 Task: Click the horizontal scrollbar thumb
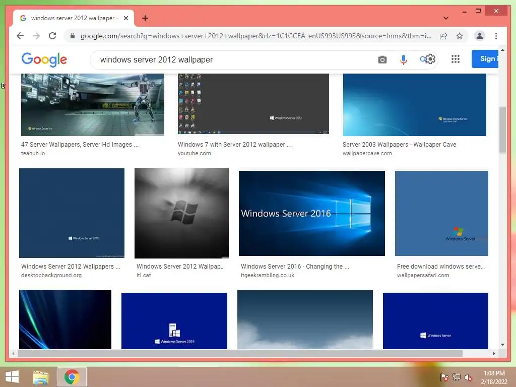(x=240, y=353)
